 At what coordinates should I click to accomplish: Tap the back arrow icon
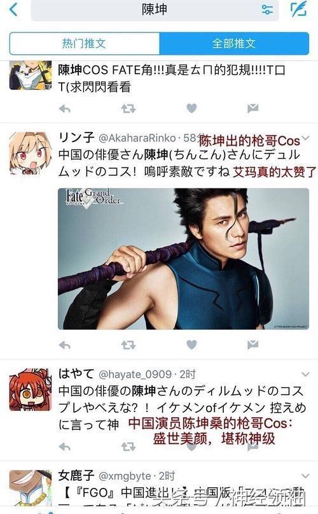(13, 9)
